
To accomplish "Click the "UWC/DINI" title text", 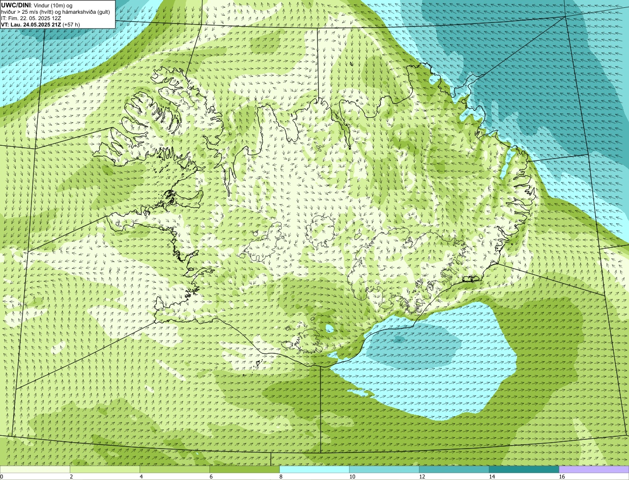I will click(16, 5).
